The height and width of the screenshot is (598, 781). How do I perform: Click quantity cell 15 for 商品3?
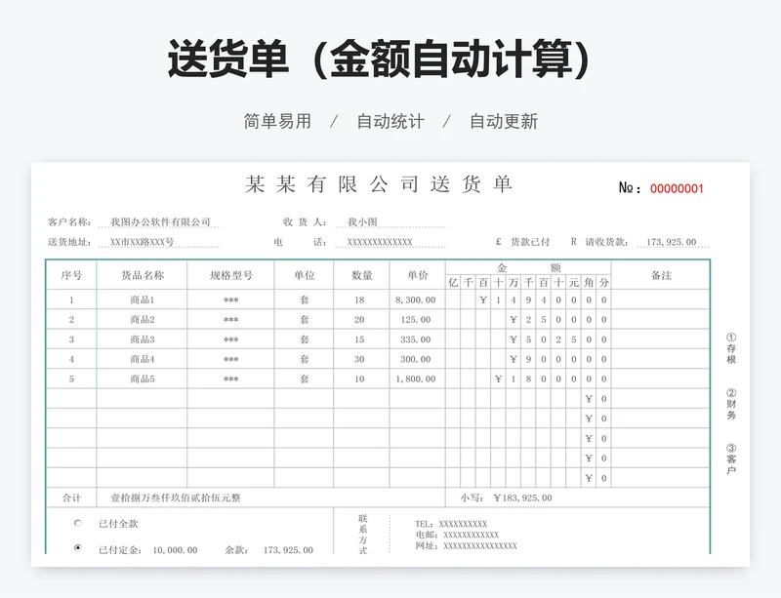pos(359,339)
